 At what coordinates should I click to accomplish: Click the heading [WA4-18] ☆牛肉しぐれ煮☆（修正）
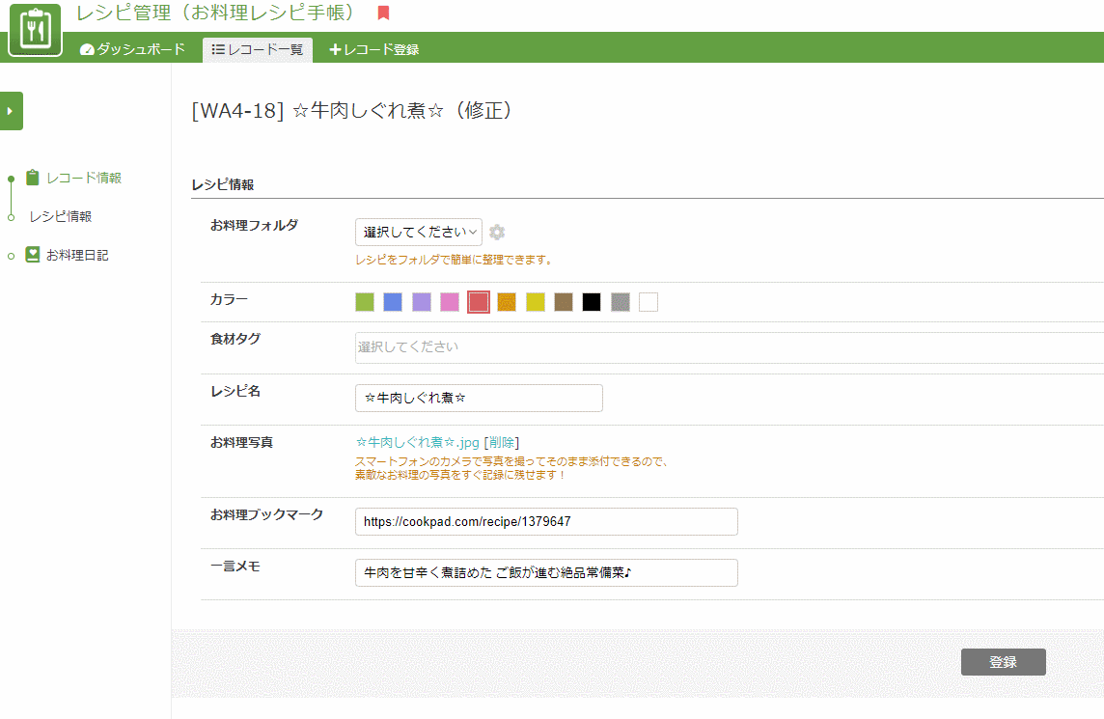(x=355, y=111)
